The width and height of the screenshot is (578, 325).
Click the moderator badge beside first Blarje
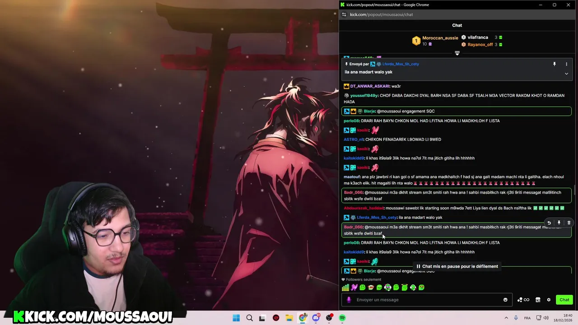coord(347,111)
